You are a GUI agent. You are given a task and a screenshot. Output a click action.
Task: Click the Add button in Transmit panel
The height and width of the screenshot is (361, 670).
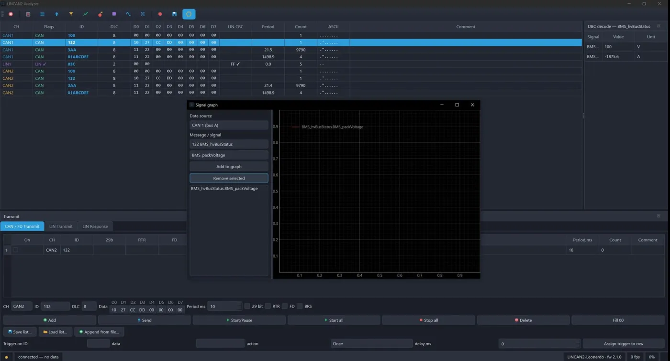pyautogui.click(x=50, y=320)
